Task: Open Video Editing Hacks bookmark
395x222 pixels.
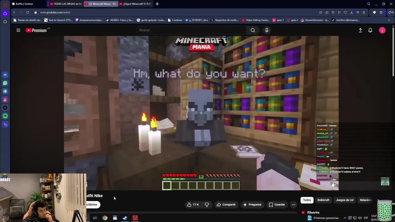Action: click(256, 20)
